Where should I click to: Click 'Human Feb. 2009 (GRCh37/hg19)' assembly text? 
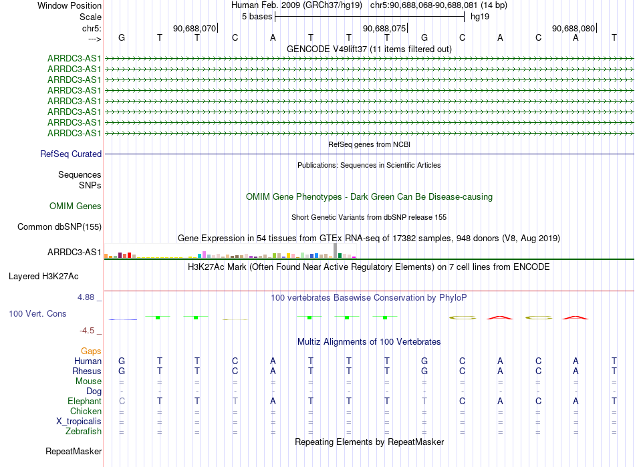pyautogui.click(x=296, y=5)
